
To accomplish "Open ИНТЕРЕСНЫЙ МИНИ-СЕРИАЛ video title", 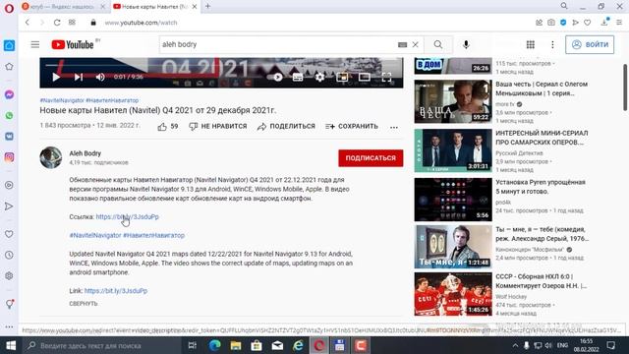I will [542, 138].
